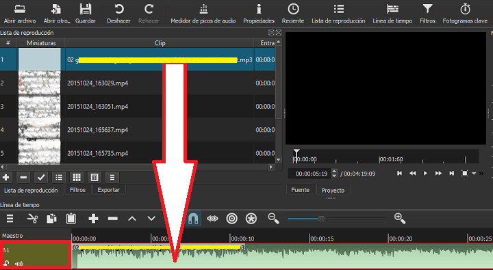This screenshot has height=270, width=493.
Task: Expand player zoom dropdown arrow
Action: tap(474, 174)
